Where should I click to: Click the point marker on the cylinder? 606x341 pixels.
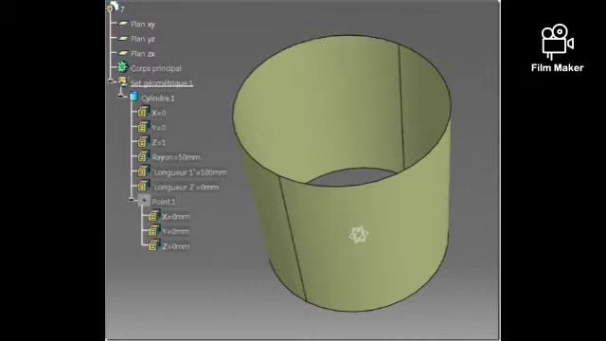click(358, 235)
